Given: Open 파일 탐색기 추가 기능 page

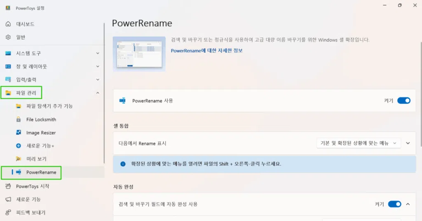Looking at the screenshot, I should pyautogui.click(x=49, y=106).
